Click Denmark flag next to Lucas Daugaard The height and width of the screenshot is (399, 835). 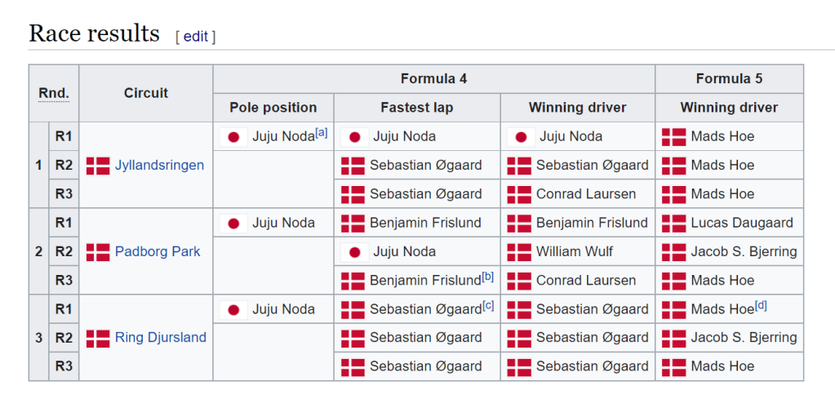[x=673, y=223]
